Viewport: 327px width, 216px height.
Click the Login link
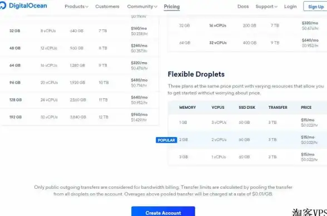[x=290, y=7]
